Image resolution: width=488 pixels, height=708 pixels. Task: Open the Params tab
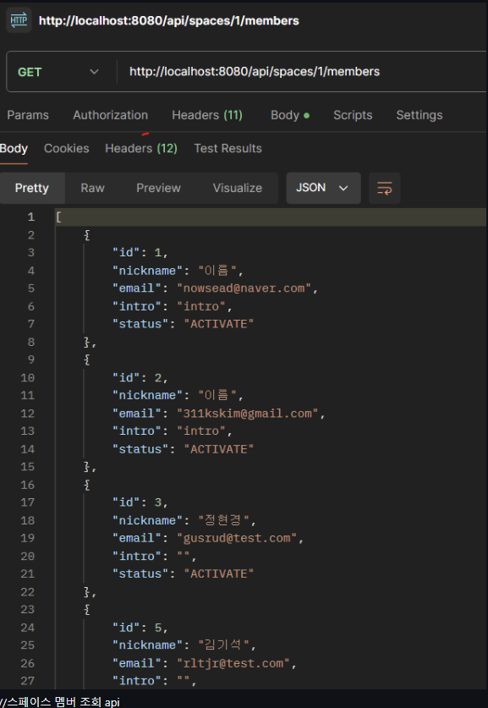(x=28, y=115)
